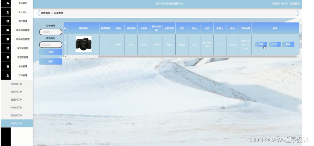Click the grid icon beside 用户管理
The width and height of the screenshot is (314, 146).
8,21
